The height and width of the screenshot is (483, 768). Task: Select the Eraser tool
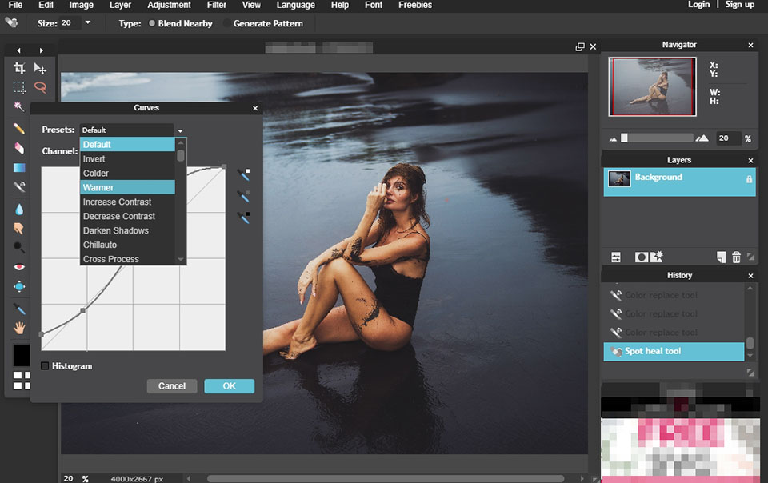click(19, 148)
